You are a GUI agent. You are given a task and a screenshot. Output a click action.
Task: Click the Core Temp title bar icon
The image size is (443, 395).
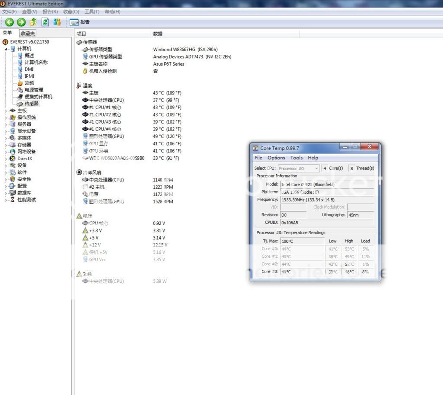click(x=256, y=148)
